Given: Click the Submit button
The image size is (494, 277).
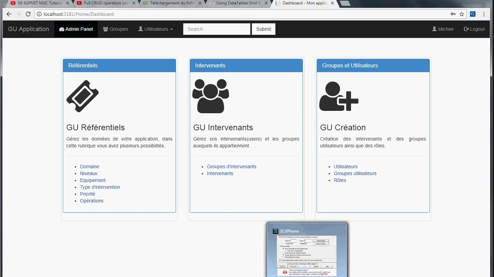Looking at the screenshot, I should 264,29.
